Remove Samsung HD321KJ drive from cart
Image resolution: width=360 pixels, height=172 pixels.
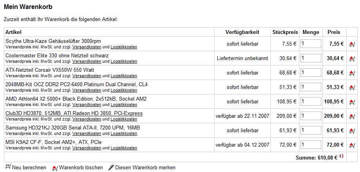click(x=352, y=131)
